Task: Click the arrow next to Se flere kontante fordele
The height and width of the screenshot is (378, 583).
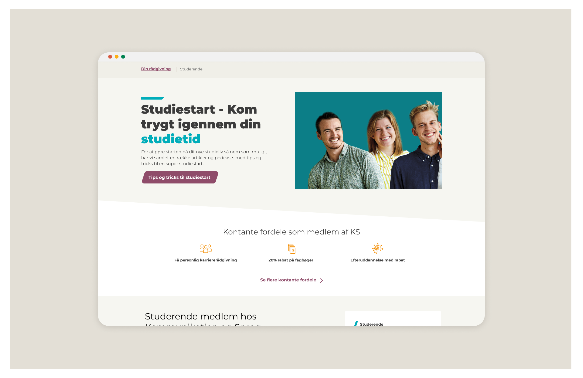Action: click(321, 280)
